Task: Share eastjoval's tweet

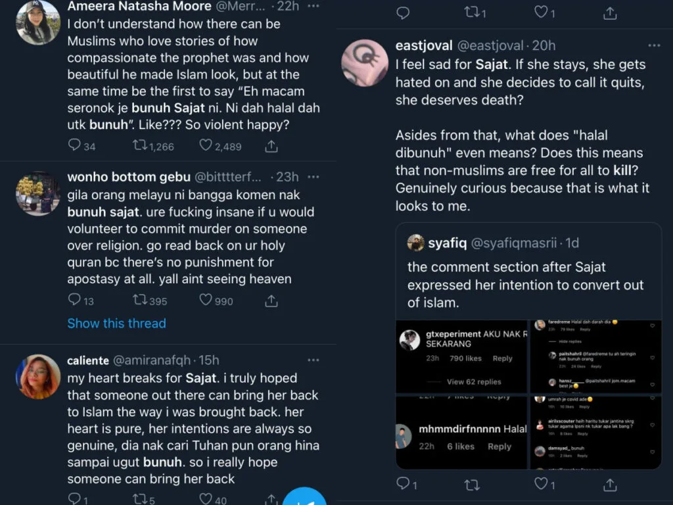Action: pyautogui.click(x=610, y=485)
